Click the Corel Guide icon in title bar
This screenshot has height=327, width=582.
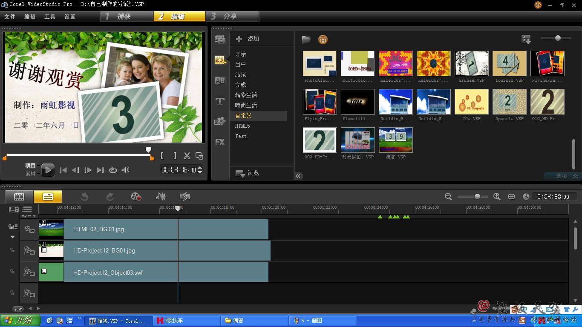[x=538, y=5]
